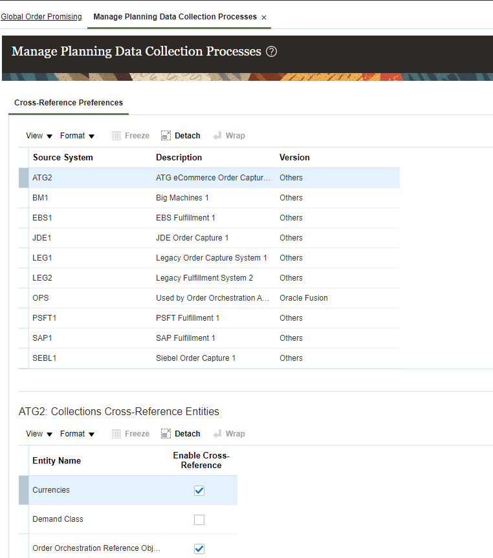This screenshot has height=558, width=493.
Task: Click Wrap icon in cross-reference entities toolbar
Action: [217, 434]
